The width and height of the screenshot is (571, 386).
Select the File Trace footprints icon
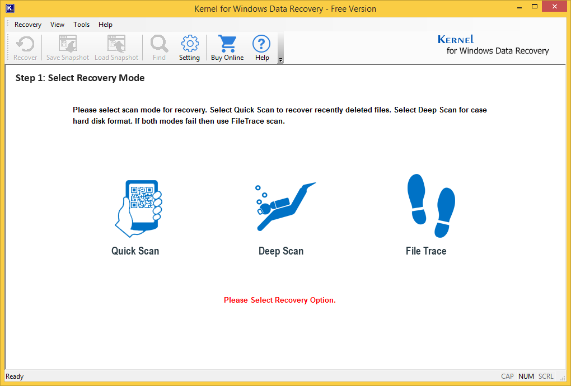pos(431,205)
